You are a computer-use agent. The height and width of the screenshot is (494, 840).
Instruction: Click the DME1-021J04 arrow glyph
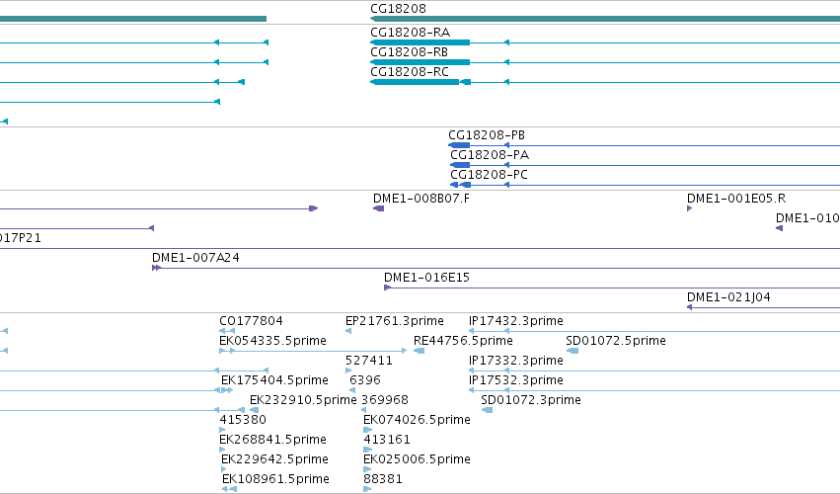click(689, 307)
